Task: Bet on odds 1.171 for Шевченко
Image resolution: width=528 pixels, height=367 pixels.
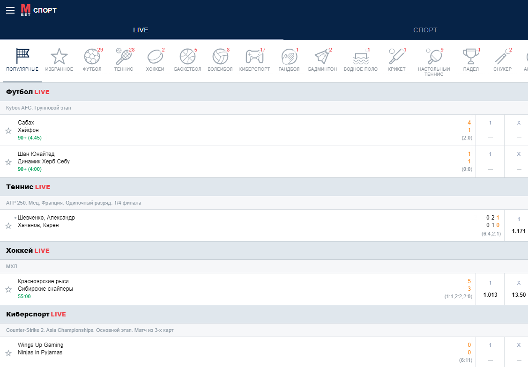Action: coord(519,231)
